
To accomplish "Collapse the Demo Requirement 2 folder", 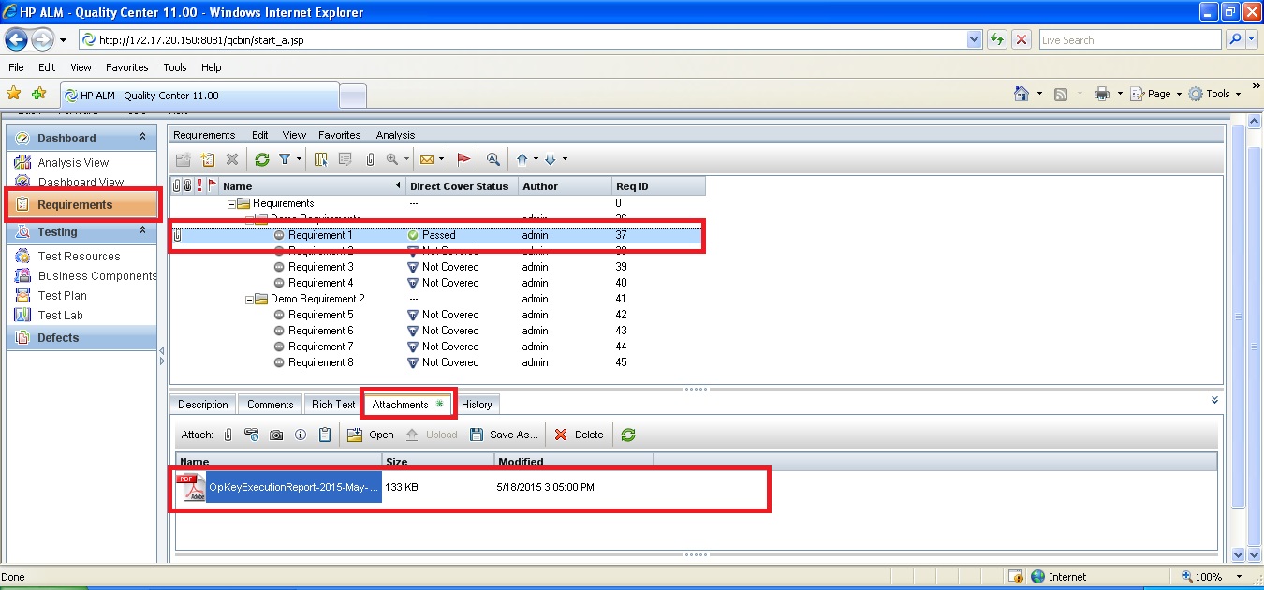I will 249,299.
